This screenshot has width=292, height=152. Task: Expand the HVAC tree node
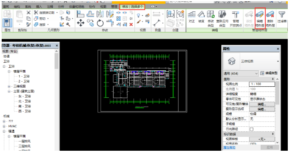tap(4, 126)
